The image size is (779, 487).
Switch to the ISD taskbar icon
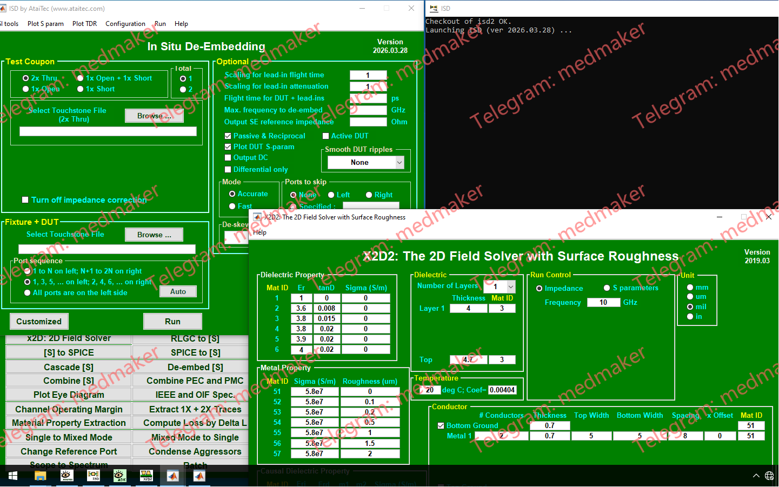[x=93, y=476]
